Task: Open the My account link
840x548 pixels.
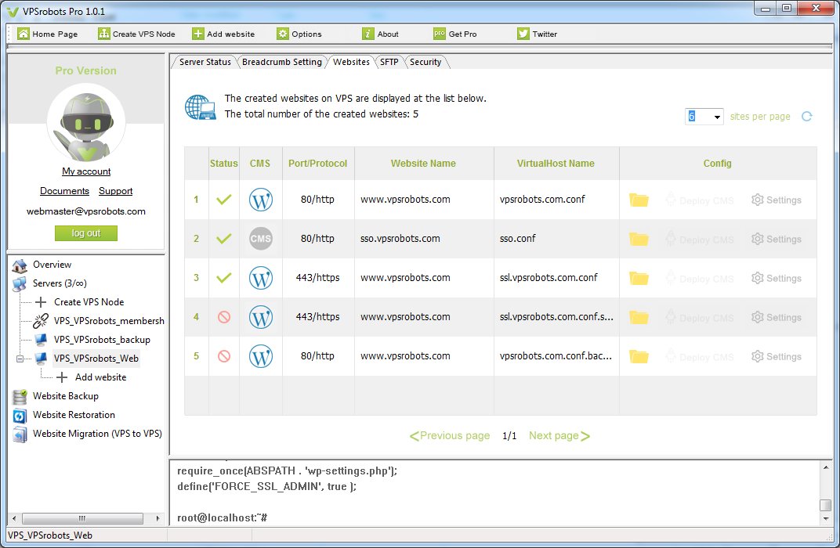Action: [86, 171]
